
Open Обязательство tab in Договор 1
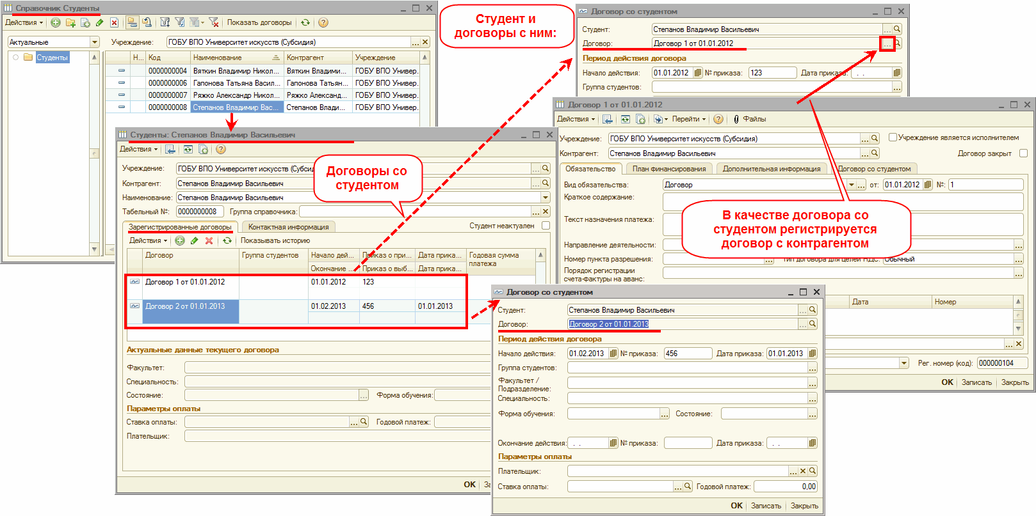pos(590,169)
